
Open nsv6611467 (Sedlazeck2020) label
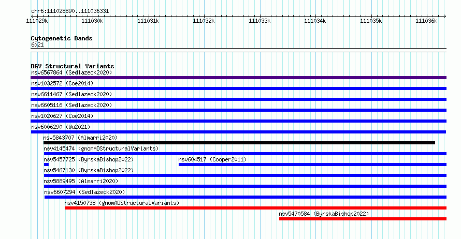(x=71, y=94)
